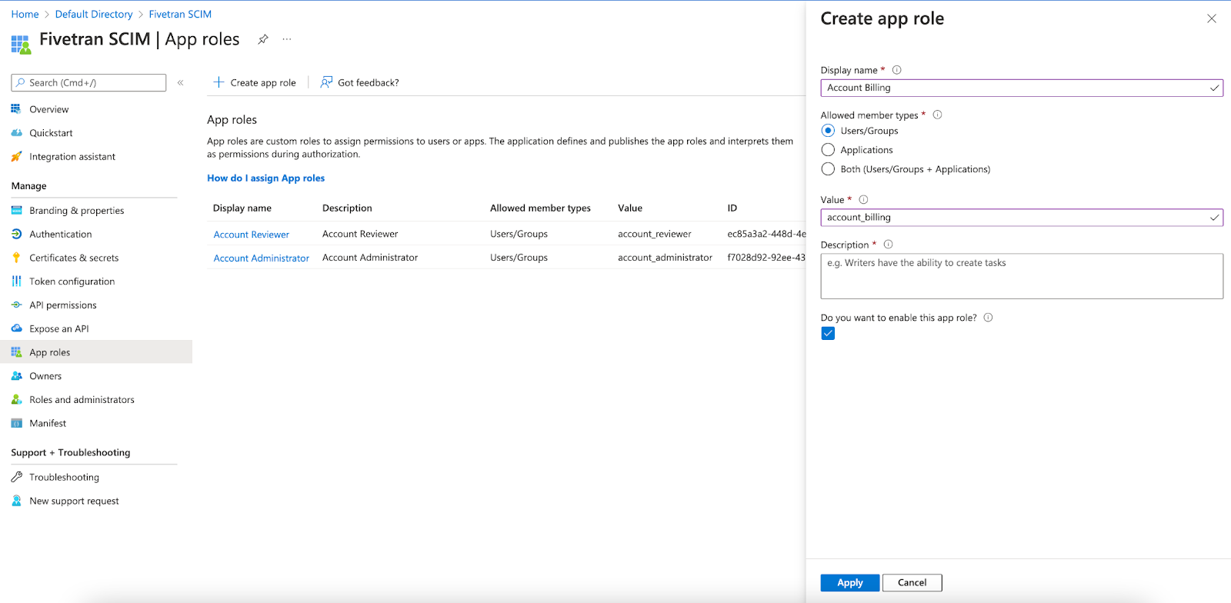The height and width of the screenshot is (603, 1231).
Task: Open How do I assign App roles link
Action: (x=265, y=178)
